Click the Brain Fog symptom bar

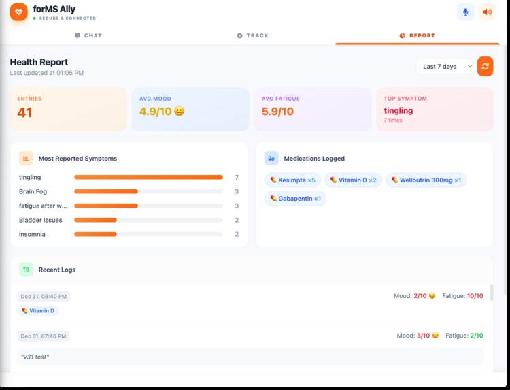148,191
